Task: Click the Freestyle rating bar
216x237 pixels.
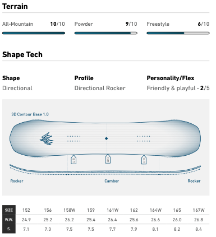Action: tap(178, 33)
